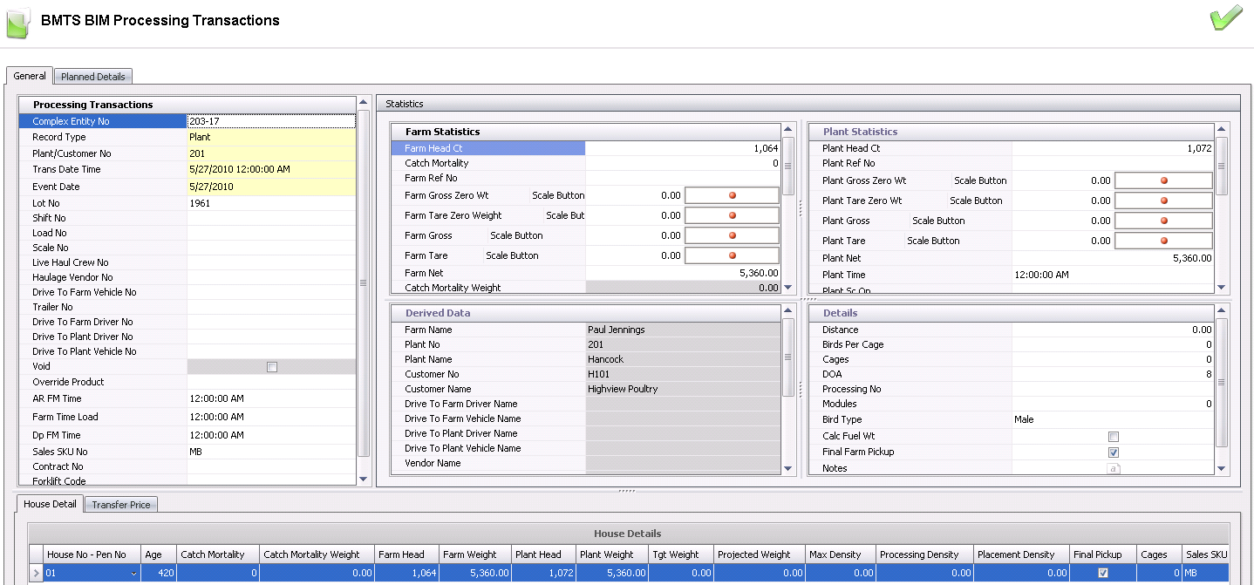Open the Notes editor icon
Viewport: 1254px width, 585px height.
(1113, 468)
